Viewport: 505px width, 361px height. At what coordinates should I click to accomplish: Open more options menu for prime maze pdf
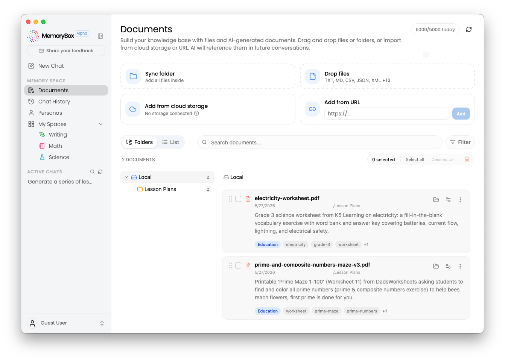coord(460,266)
